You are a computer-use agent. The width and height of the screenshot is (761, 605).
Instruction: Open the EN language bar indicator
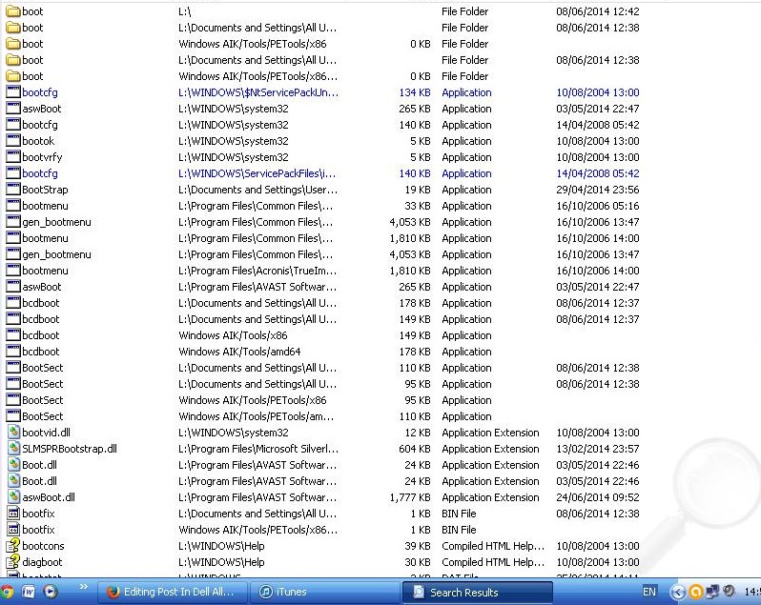click(648, 592)
